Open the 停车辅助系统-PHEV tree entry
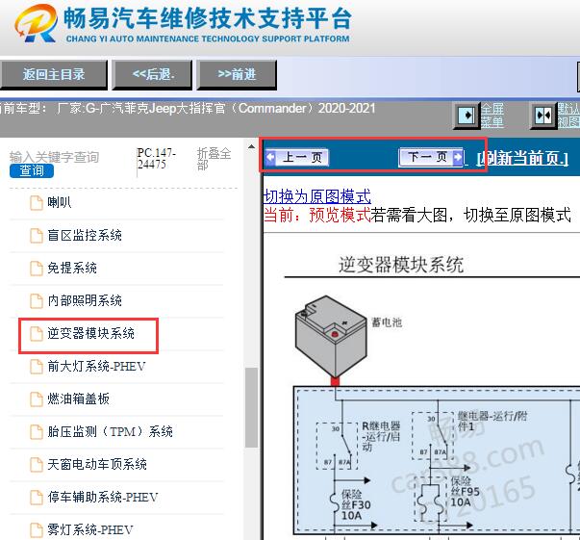Image resolution: width=580 pixels, height=540 pixels. 103,497
